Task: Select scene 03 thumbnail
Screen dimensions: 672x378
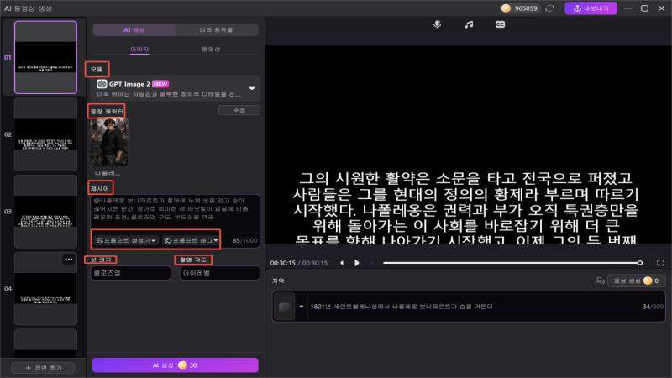Action: 46,212
